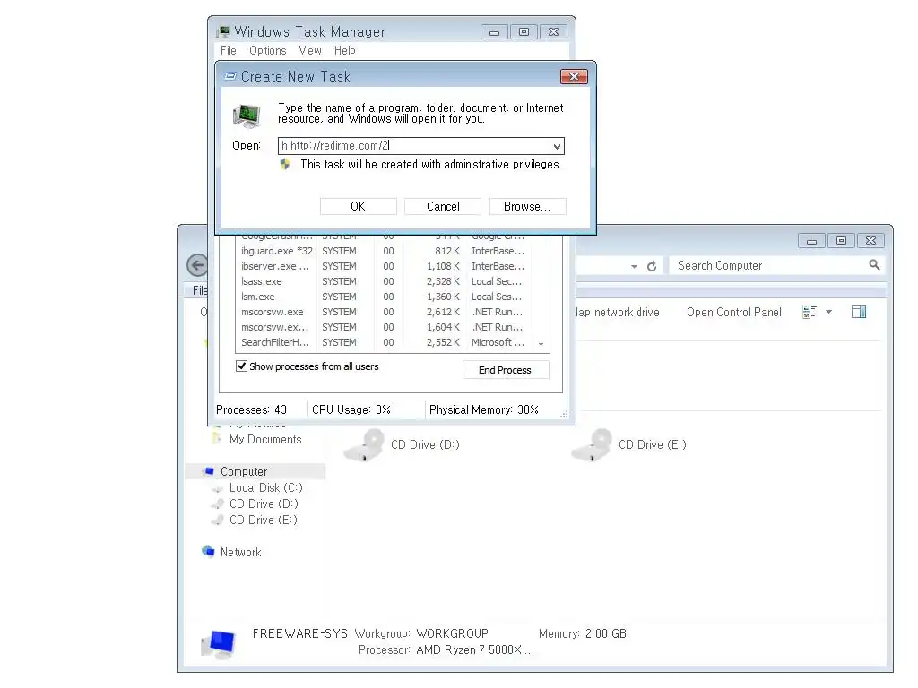Open the Browse... file picker
Image resolution: width=918 pixels, height=688 pixels.
527,207
